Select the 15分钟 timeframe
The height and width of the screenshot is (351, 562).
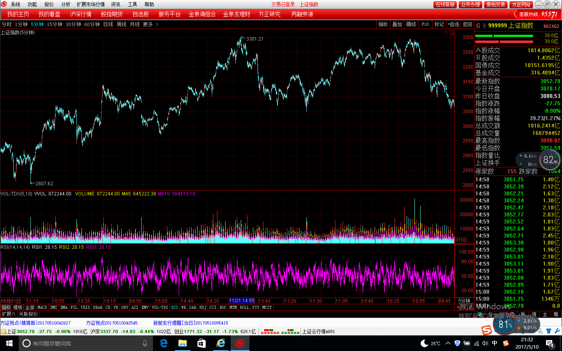(x=55, y=24)
